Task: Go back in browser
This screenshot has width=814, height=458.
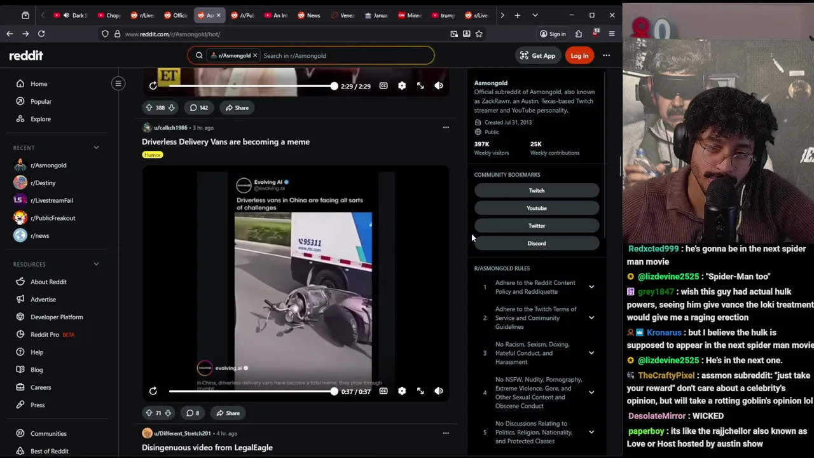Action: click(10, 34)
